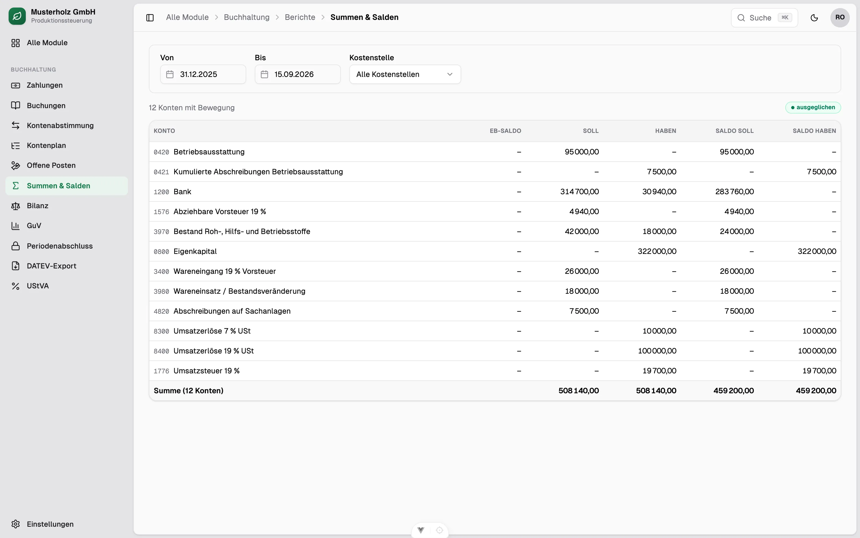Screen dimensions: 860x538
Task: Click the SALDO HABEN column header
Action: (814, 131)
